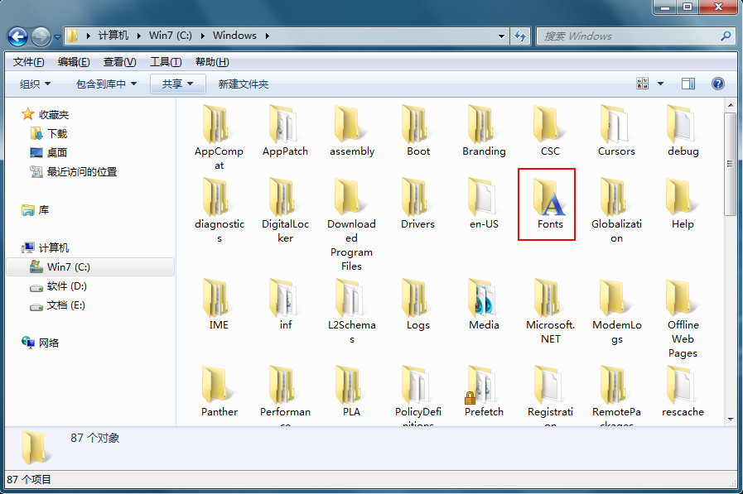Select 下载 in the navigation pane
This screenshot has height=494, width=743.
coord(49,134)
